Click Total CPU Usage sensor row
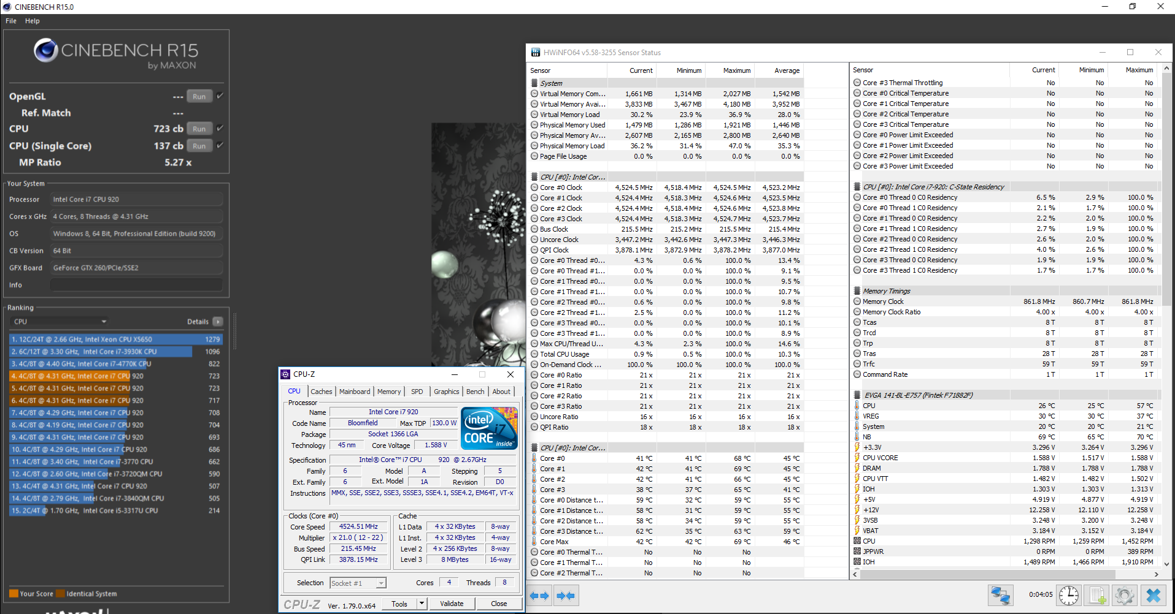This screenshot has width=1175, height=614. tap(666, 354)
